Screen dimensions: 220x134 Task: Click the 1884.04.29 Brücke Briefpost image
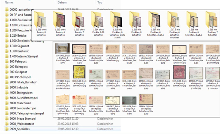(146, 99)
